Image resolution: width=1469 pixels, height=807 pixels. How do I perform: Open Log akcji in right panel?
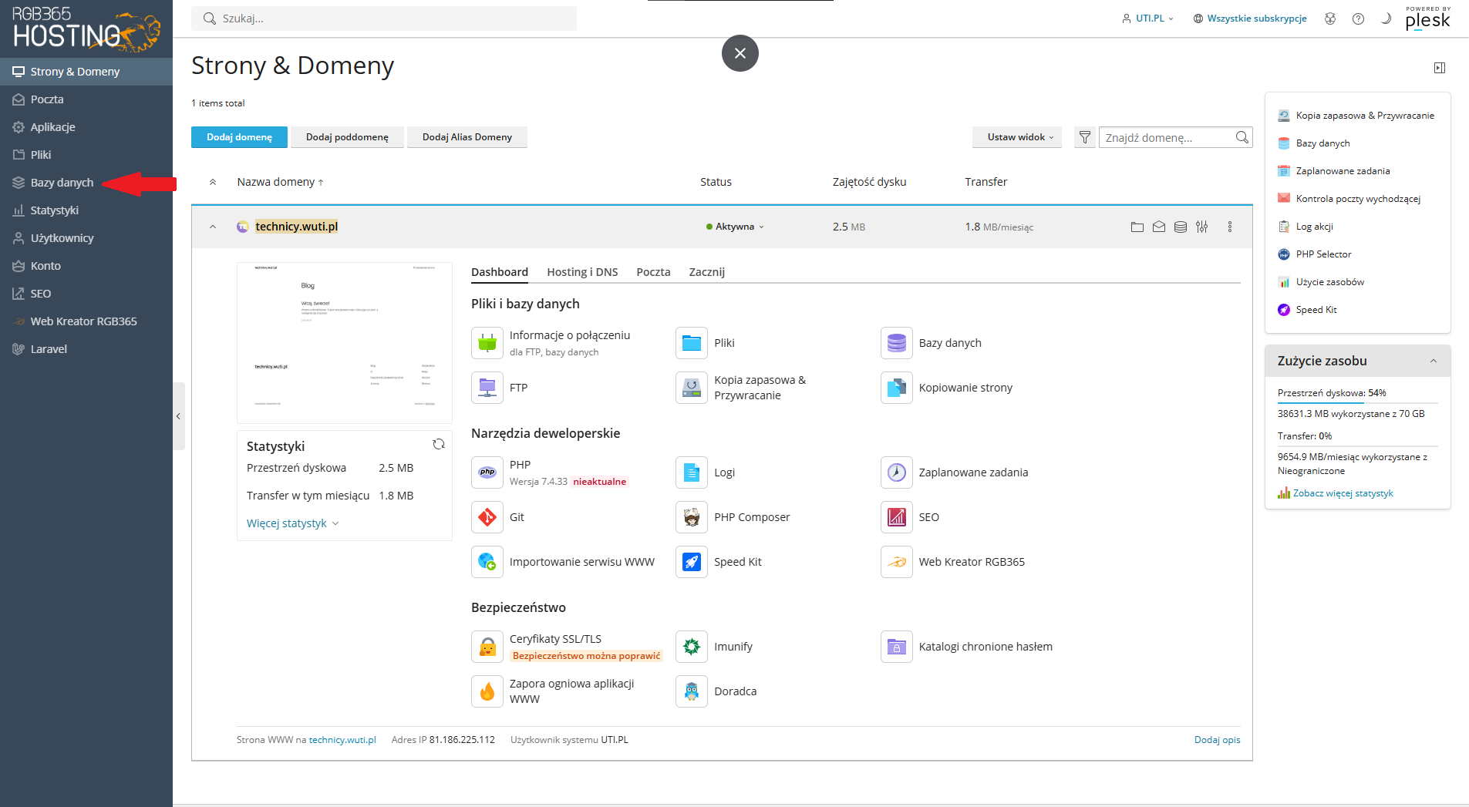click(1314, 227)
